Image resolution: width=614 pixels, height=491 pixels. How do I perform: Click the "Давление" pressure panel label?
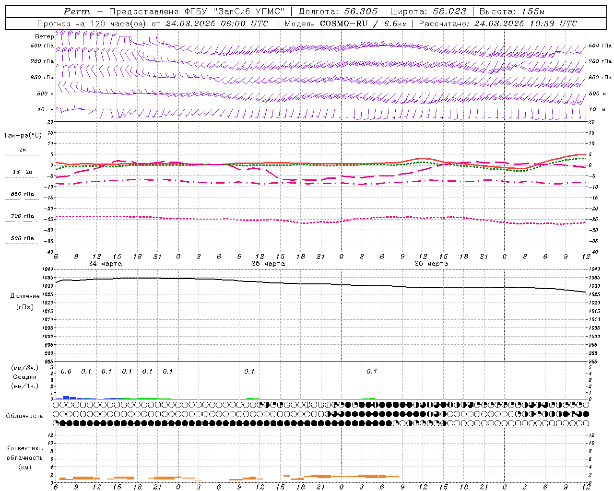[x=25, y=296]
